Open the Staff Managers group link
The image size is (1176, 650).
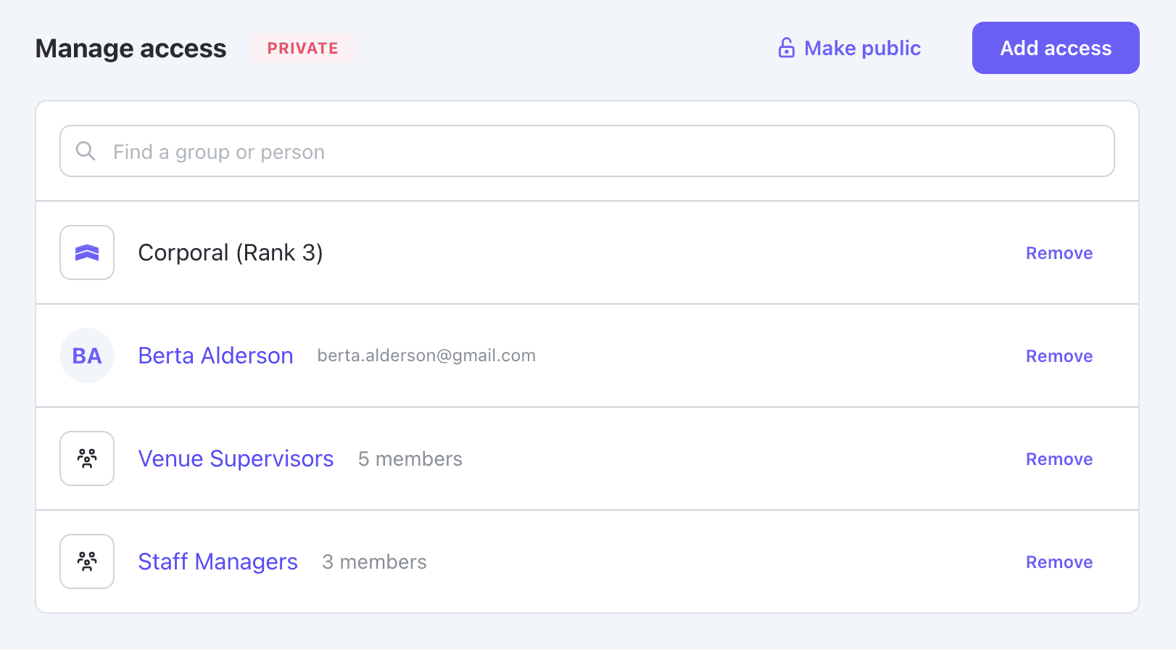click(218, 561)
